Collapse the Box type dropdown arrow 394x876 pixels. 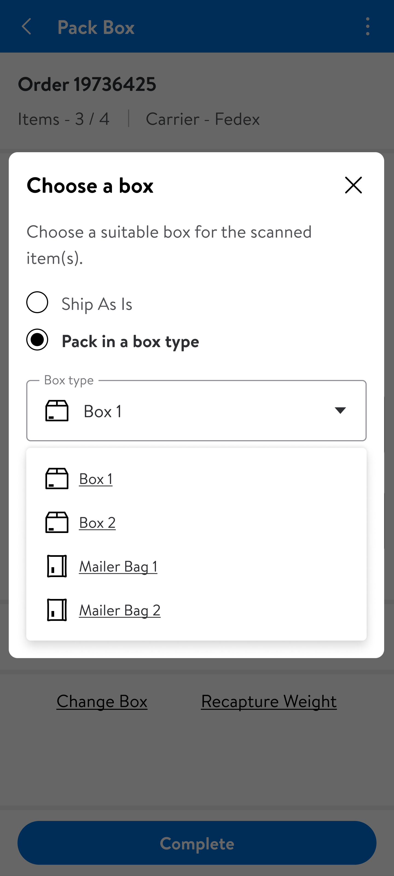(340, 410)
